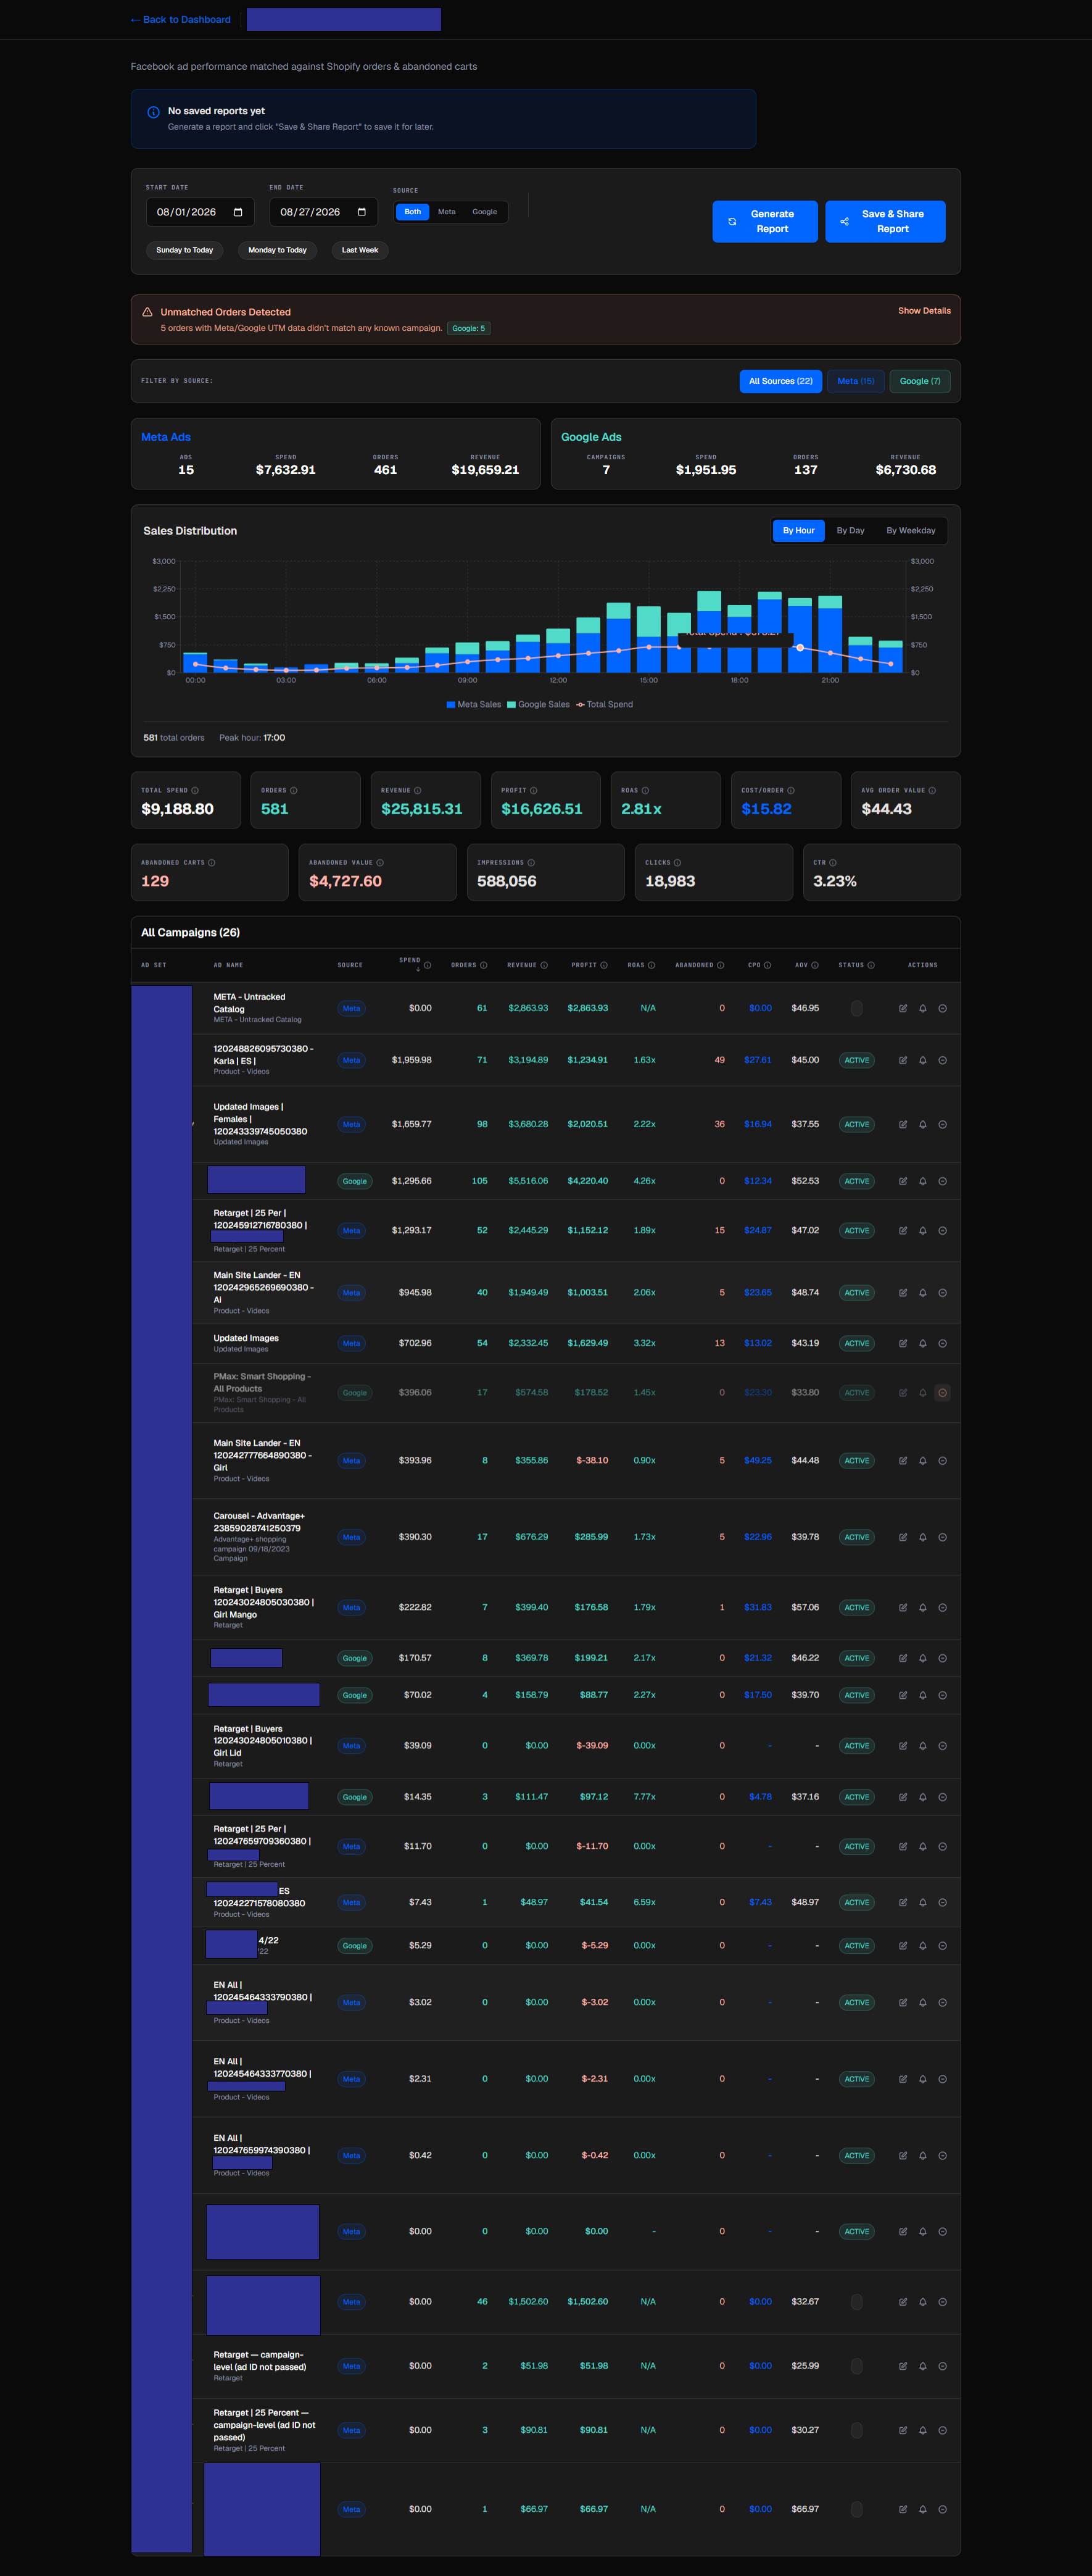This screenshot has width=1092, height=2576.
Task: Click edit icon in the Karla | ES row
Action: coord(903,1060)
